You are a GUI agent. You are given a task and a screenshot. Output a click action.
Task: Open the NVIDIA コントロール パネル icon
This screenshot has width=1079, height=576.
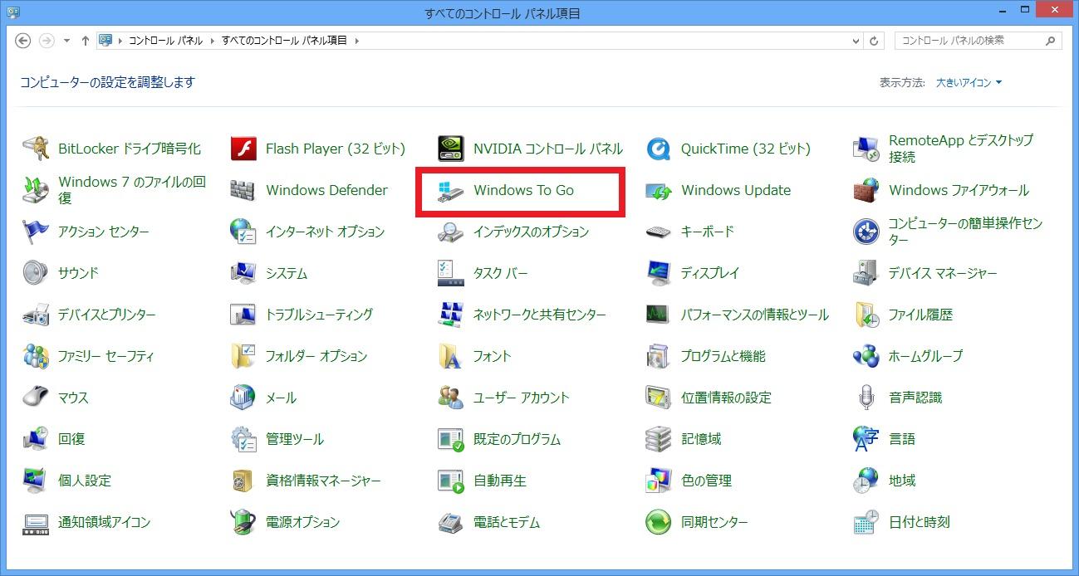[450, 149]
